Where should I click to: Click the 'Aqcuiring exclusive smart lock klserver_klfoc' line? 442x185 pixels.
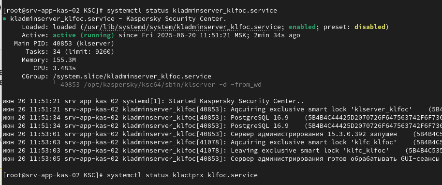(x=221, y=109)
